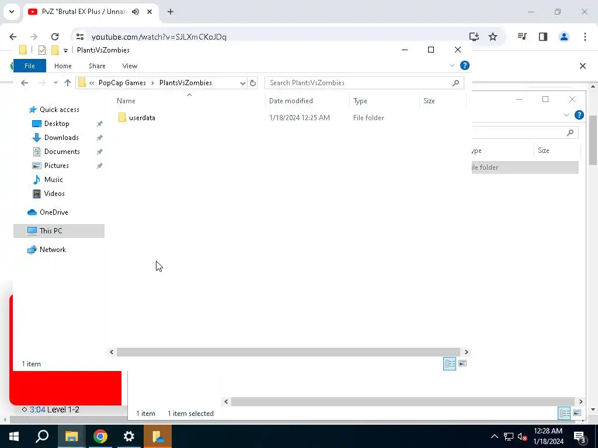
Task: Open Chrome media controls icon
Action: (x=522, y=37)
